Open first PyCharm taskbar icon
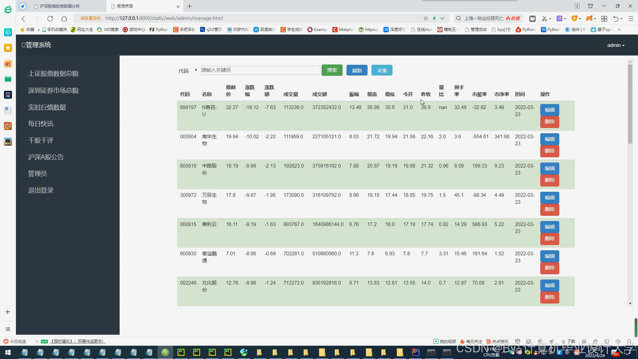This screenshot has height=359, width=638. tap(181, 352)
